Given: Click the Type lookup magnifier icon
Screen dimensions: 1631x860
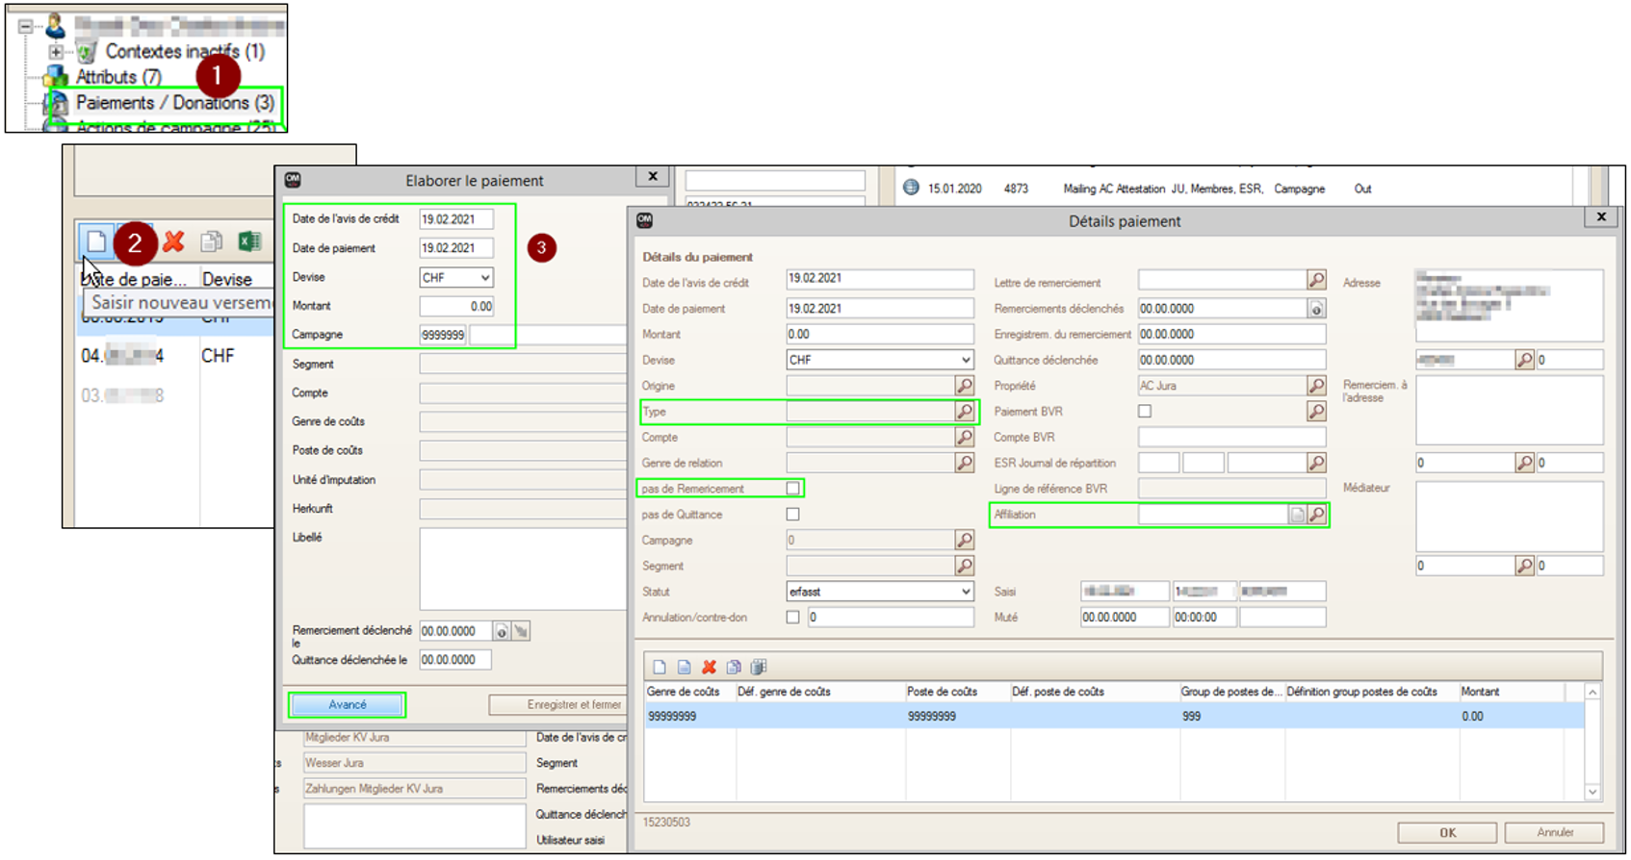Looking at the screenshot, I should coord(964,412).
